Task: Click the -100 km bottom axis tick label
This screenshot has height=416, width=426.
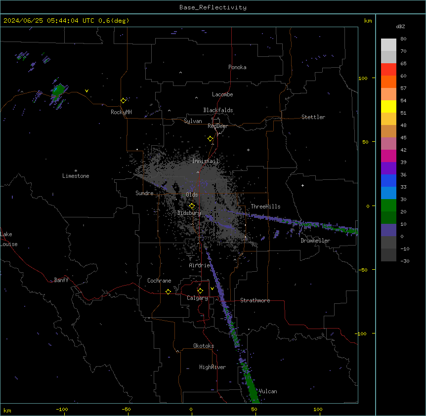Action: [x=62, y=409]
